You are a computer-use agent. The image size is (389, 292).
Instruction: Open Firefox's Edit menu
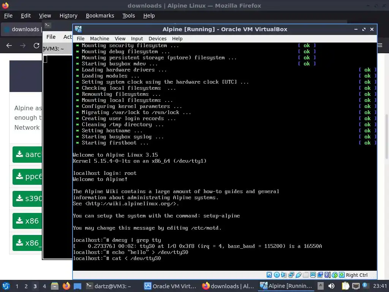[x=26, y=15]
